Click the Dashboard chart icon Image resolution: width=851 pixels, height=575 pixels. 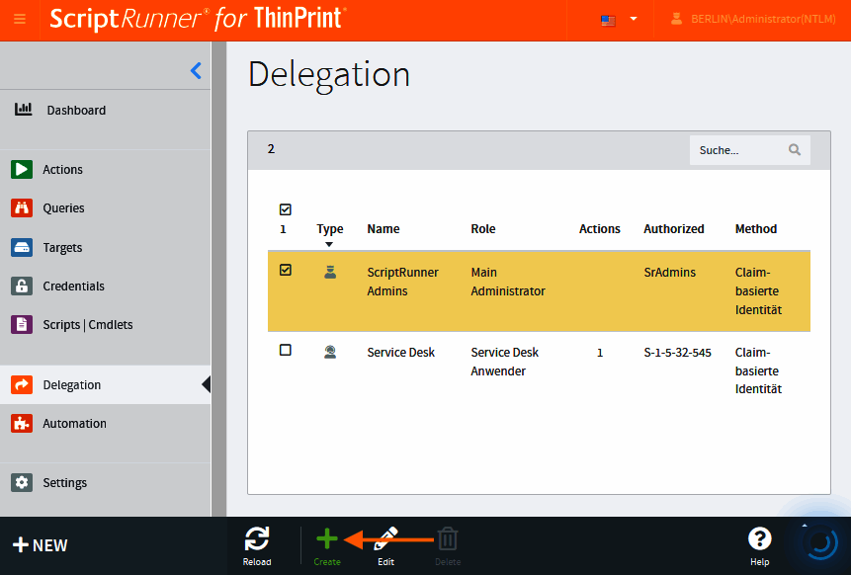[x=23, y=110]
